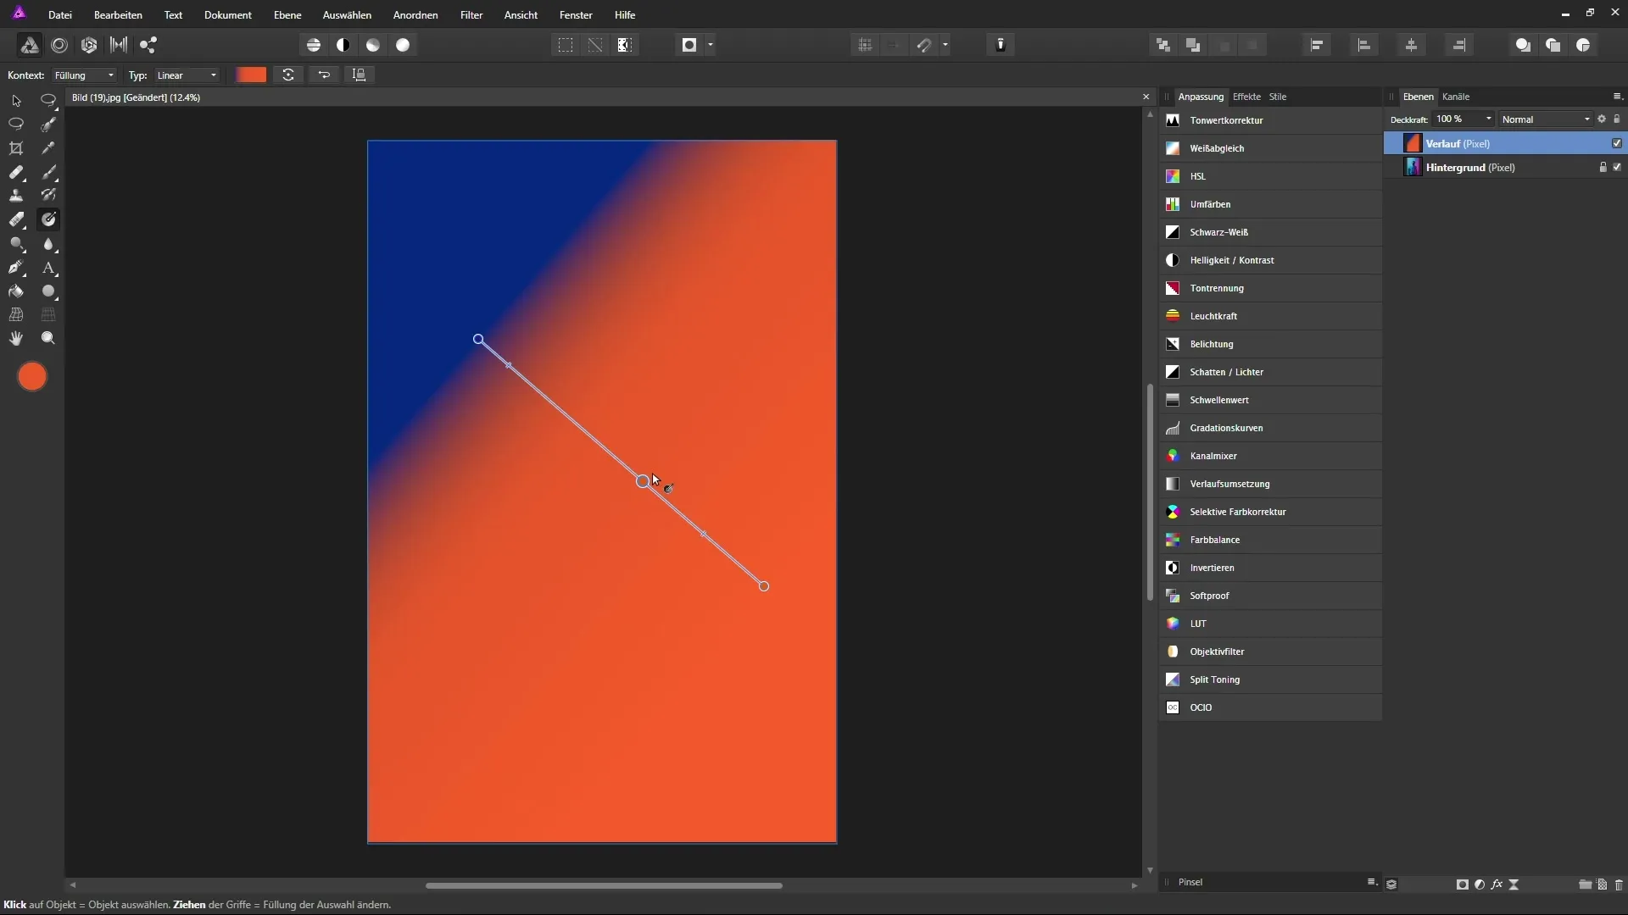Select the Clone stamp tool

tap(16, 196)
